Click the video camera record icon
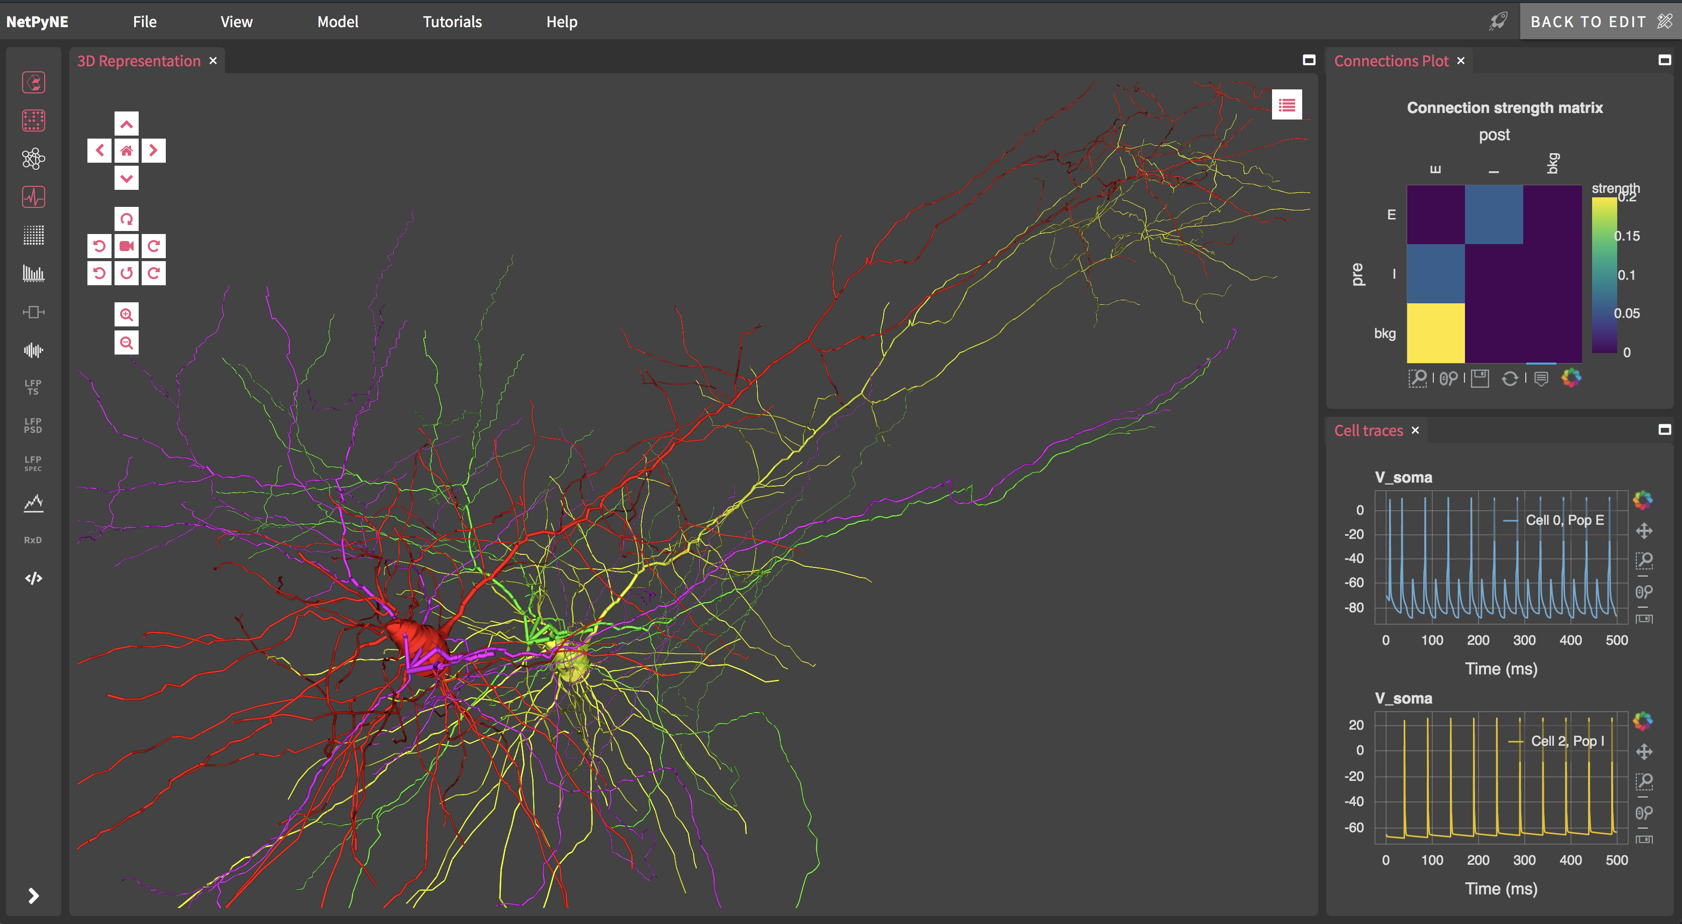The width and height of the screenshot is (1682, 924). [x=126, y=246]
